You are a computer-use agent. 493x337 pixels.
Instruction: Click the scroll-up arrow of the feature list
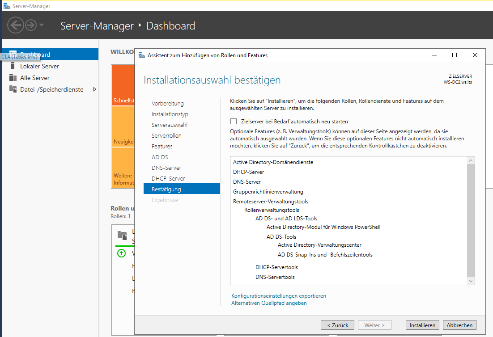(x=471, y=160)
